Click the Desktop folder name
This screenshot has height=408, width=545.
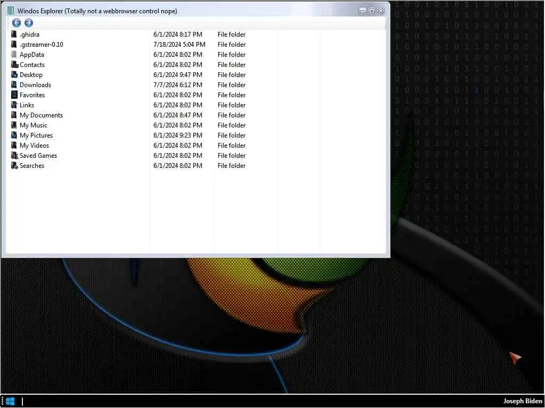[x=31, y=75]
